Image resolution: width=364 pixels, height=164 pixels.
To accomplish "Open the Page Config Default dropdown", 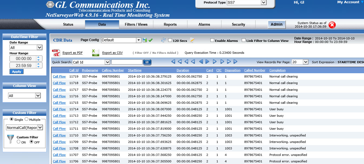I will [x=121, y=40].
